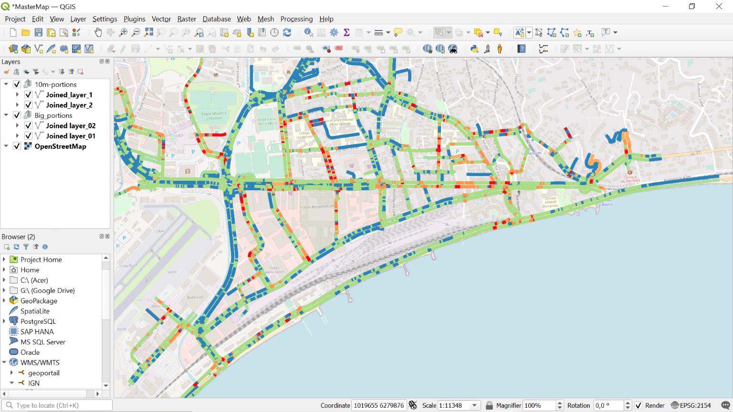Increase rotation with the up stepper arrow

tap(628, 402)
